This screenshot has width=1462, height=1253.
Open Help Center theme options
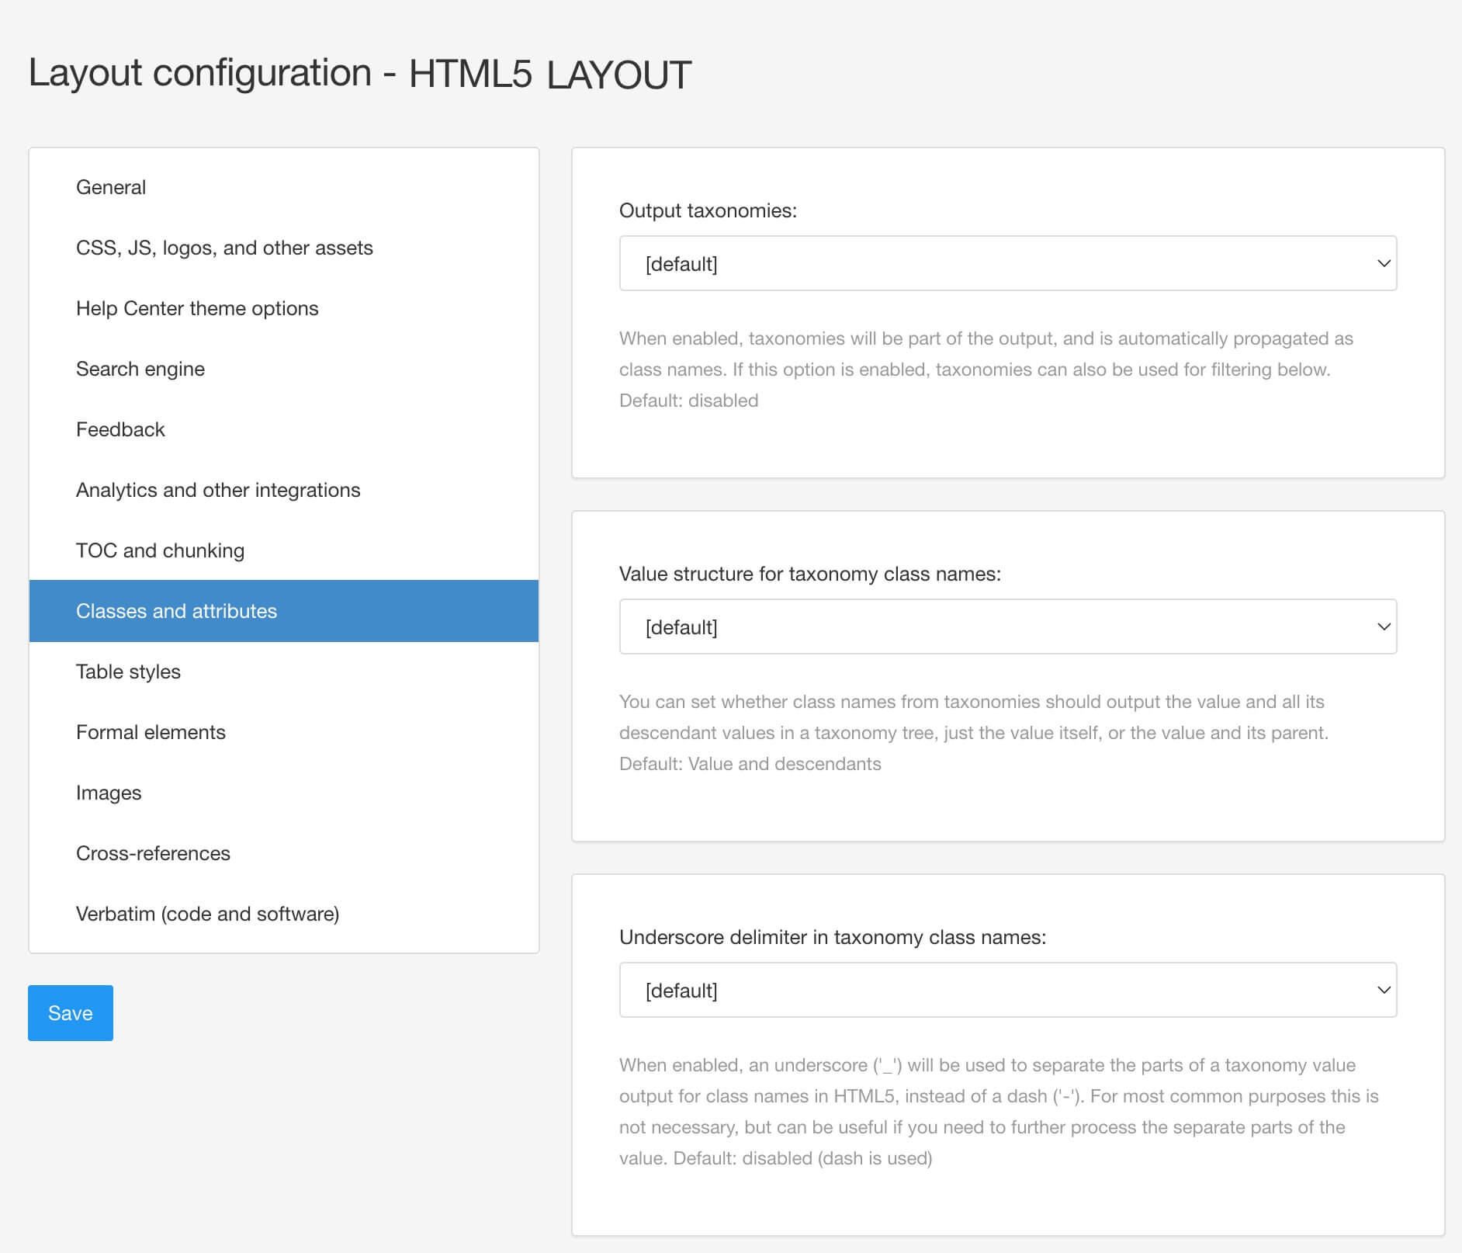(196, 308)
